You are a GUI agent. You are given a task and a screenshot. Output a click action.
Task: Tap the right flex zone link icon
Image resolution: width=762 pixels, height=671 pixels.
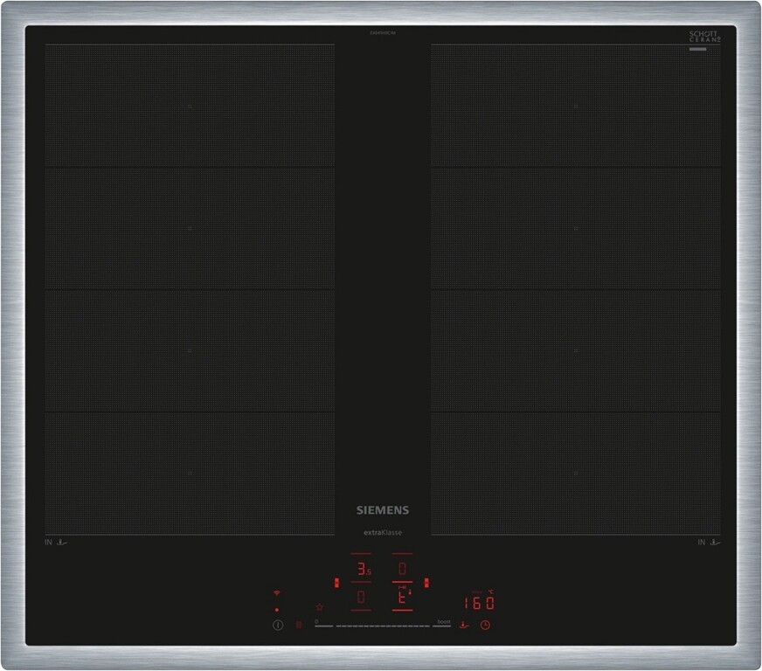click(426, 583)
